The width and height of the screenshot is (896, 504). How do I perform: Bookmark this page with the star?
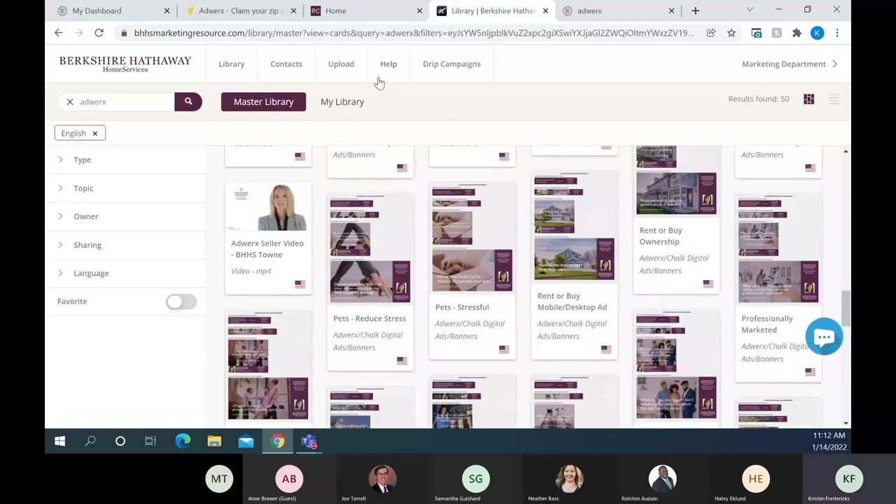click(x=731, y=33)
